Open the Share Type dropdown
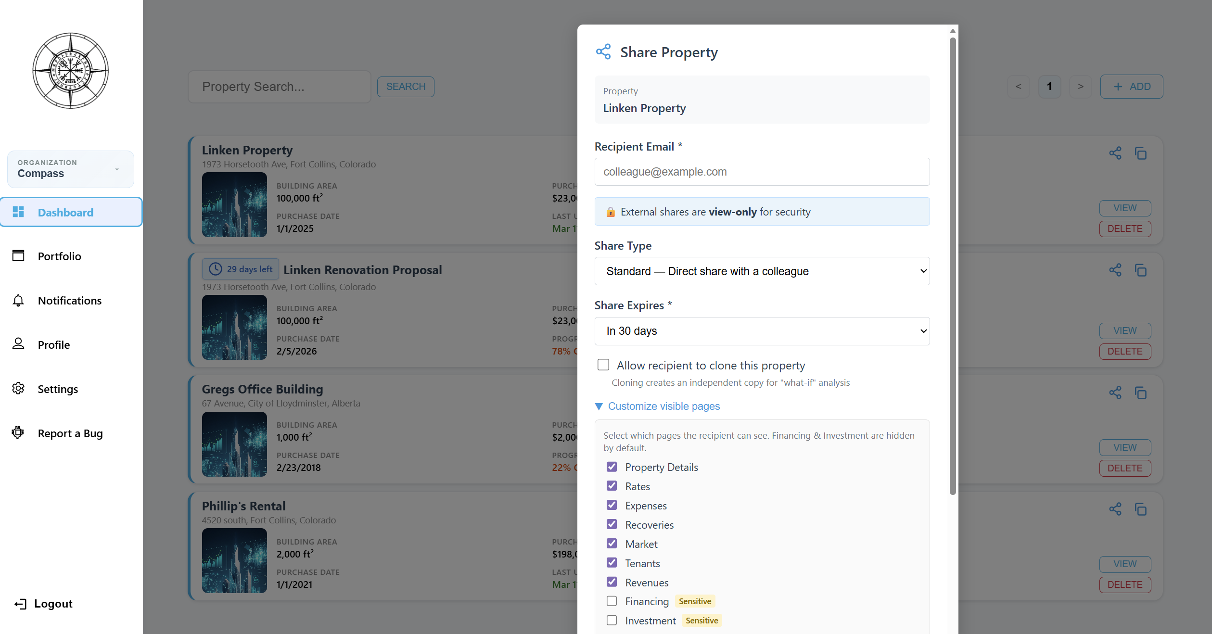1212x634 pixels. [762, 271]
